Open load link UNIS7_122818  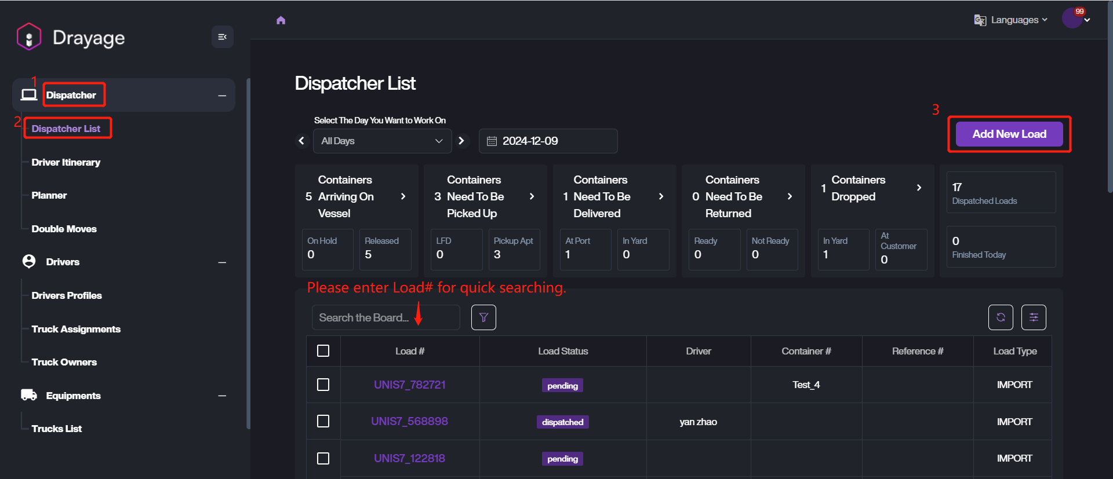click(x=409, y=458)
